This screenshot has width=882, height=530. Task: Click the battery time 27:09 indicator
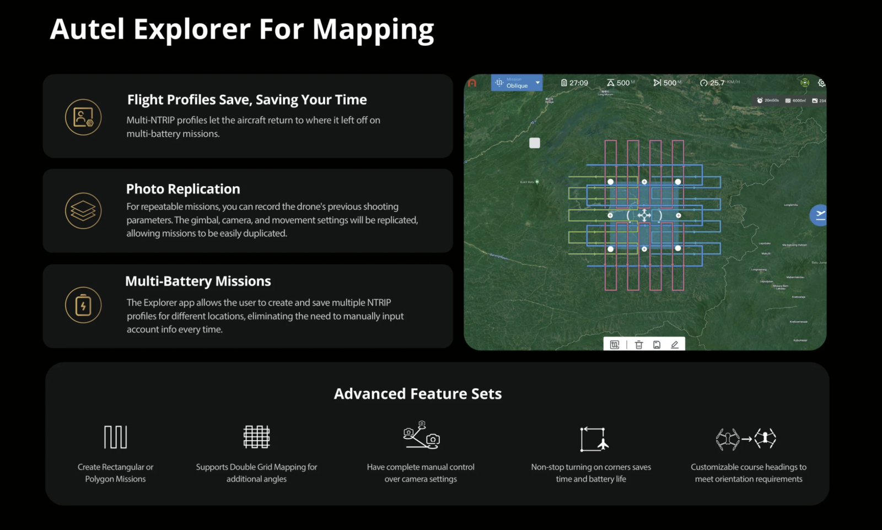click(x=574, y=83)
